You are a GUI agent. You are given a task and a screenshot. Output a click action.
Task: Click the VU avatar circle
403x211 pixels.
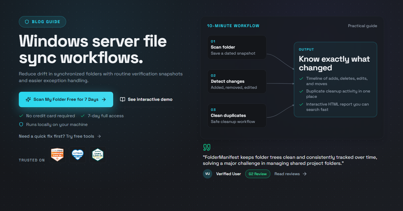208,174
